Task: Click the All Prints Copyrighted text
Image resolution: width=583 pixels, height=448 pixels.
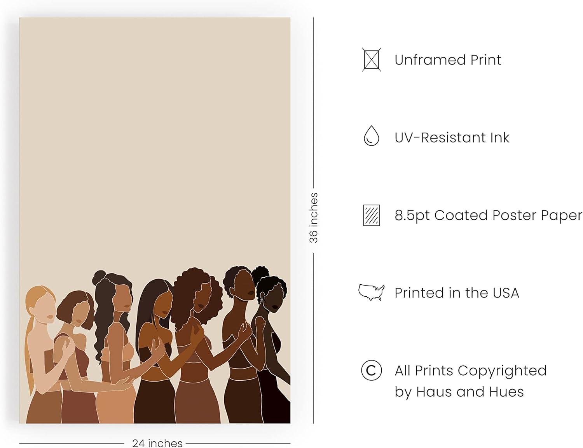Action: pos(470,371)
